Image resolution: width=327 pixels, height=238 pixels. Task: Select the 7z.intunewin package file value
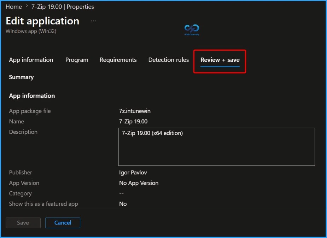pyautogui.click(x=135, y=111)
